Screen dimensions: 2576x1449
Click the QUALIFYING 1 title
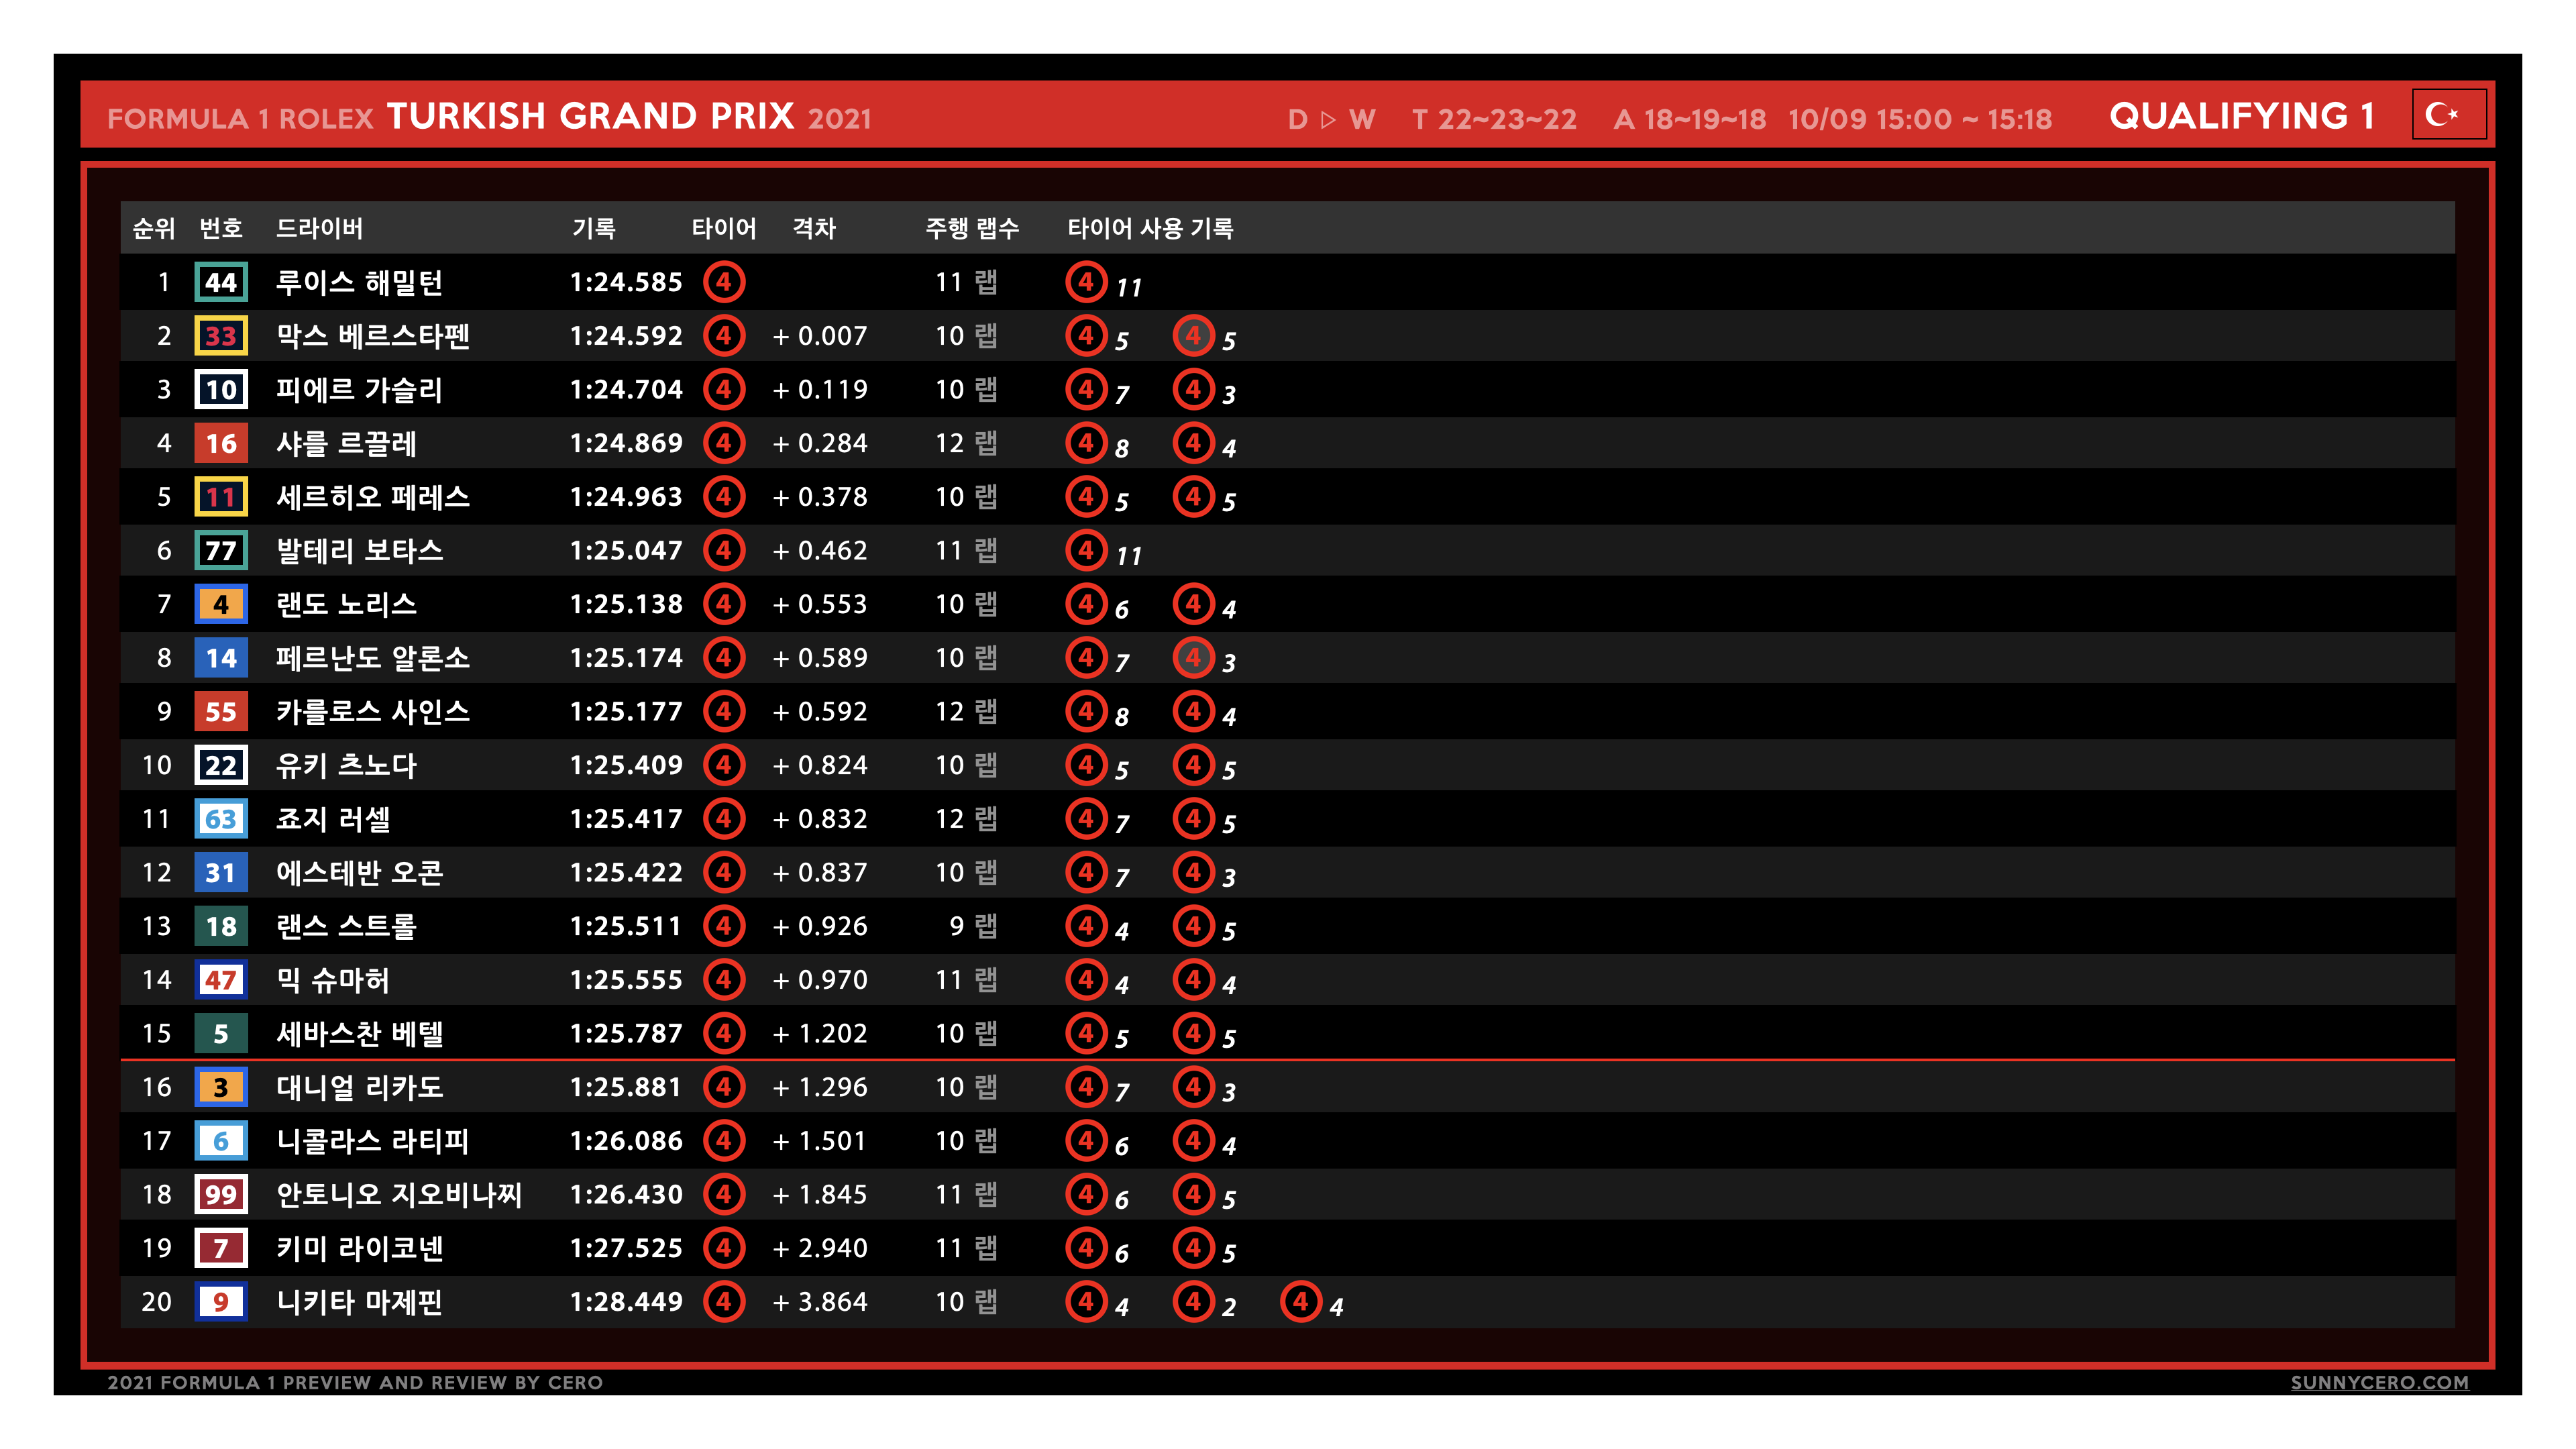(2241, 117)
